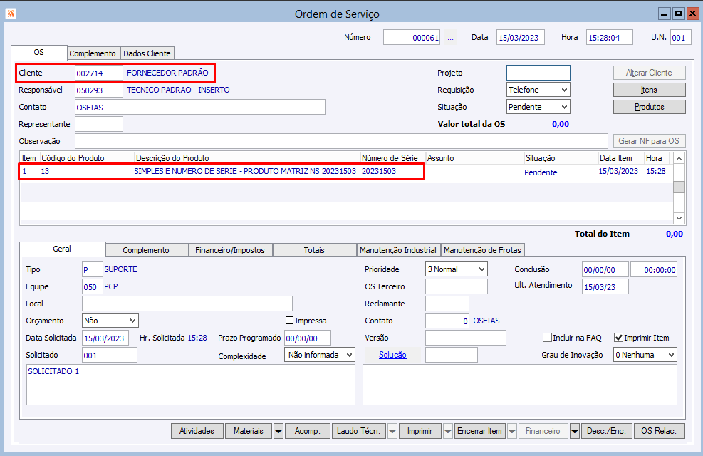Click the Representante input field
The height and width of the screenshot is (456, 703).
[x=99, y=124]
